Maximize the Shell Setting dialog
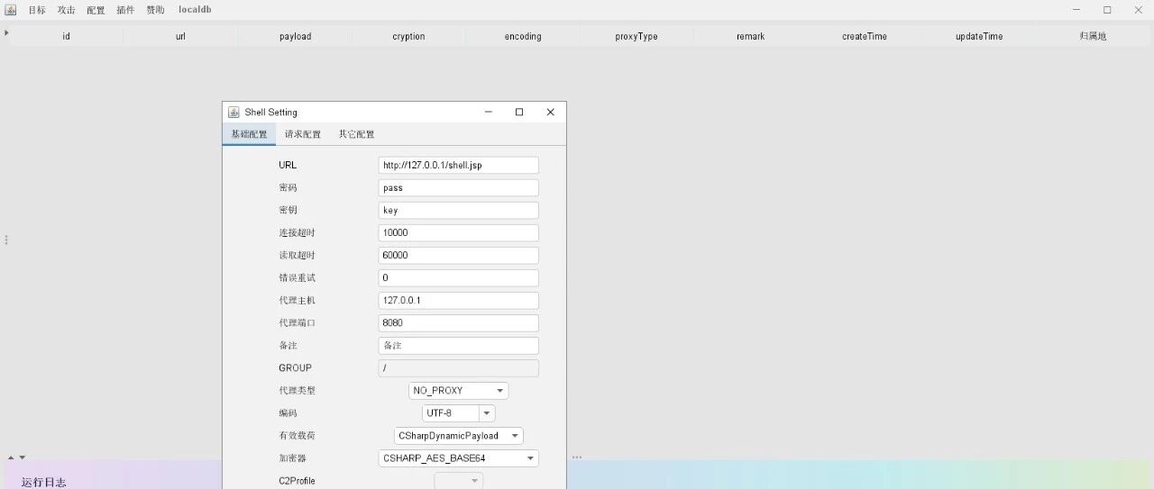 519,112
